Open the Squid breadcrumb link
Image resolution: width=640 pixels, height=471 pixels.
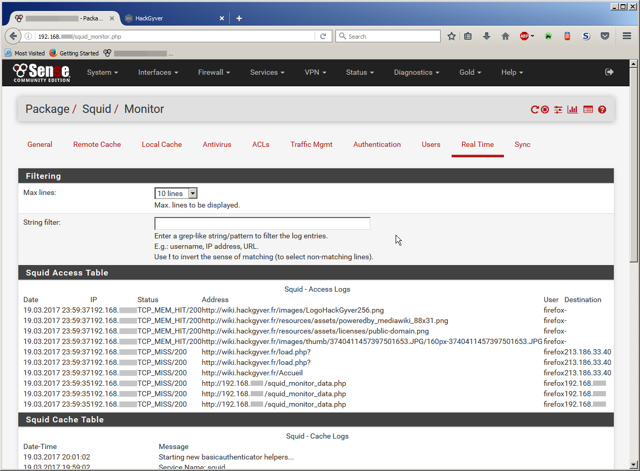(97, 109)
